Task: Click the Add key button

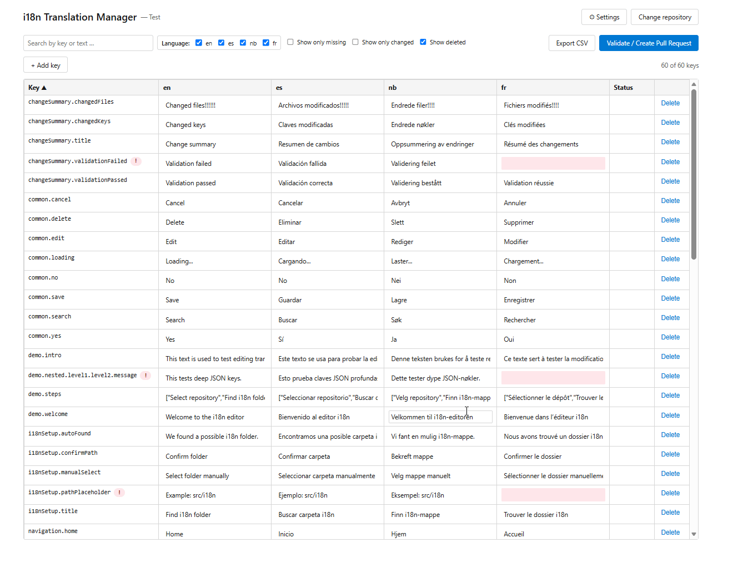Action: [x=46, y=65]
